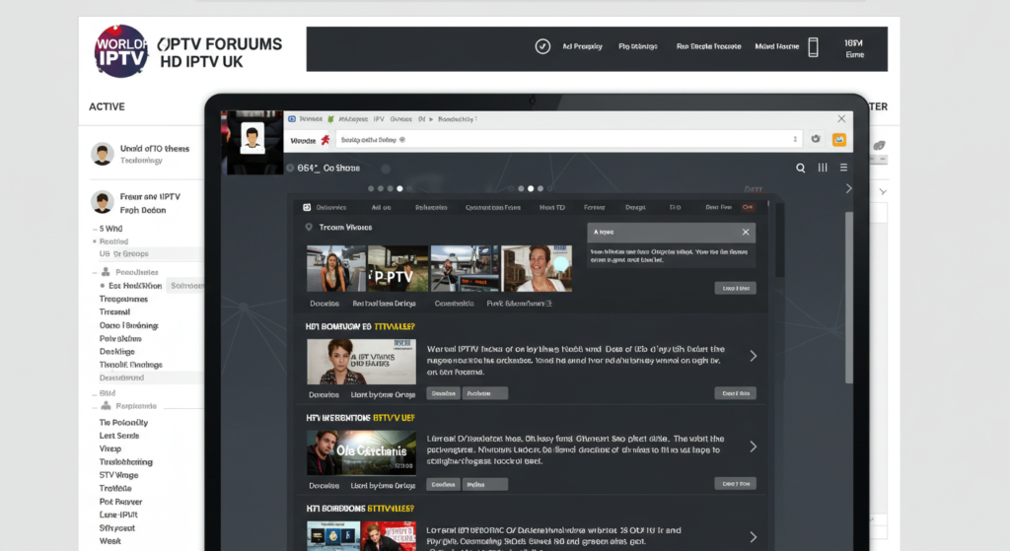Click the address bar text field
This screenshot has width=1010, height=551.
click(567, 140)
